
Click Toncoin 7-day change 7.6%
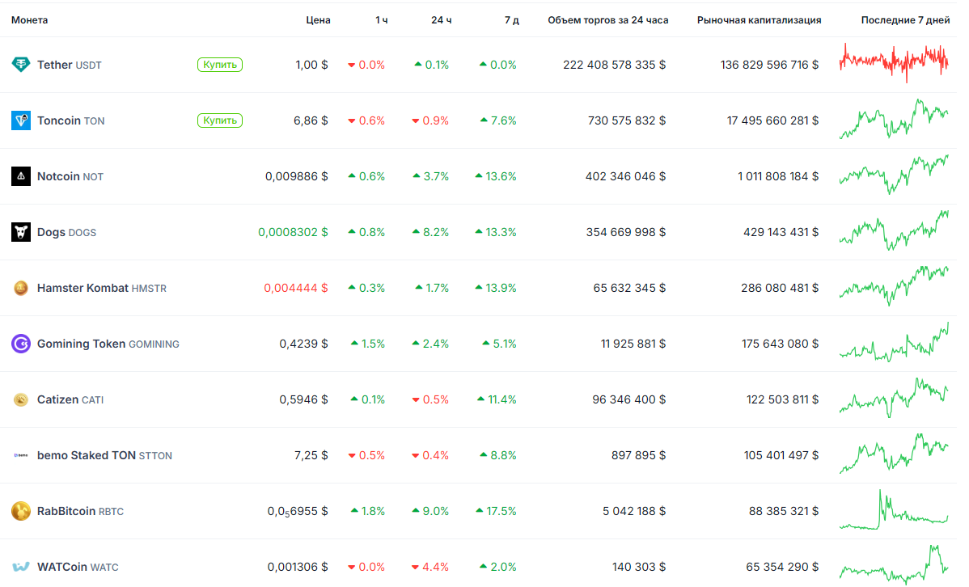(x=498, y=120)
